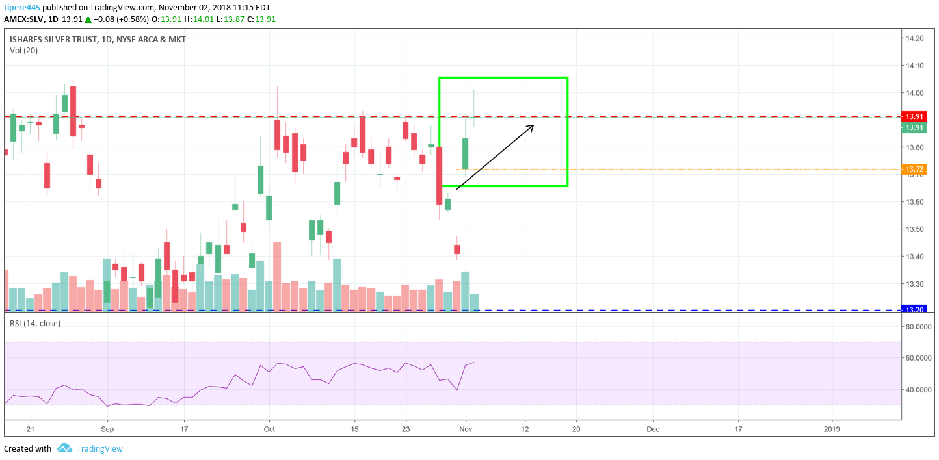Click the Dec date axis label
The image size is (939, 460).
click(x=653, y=429)
